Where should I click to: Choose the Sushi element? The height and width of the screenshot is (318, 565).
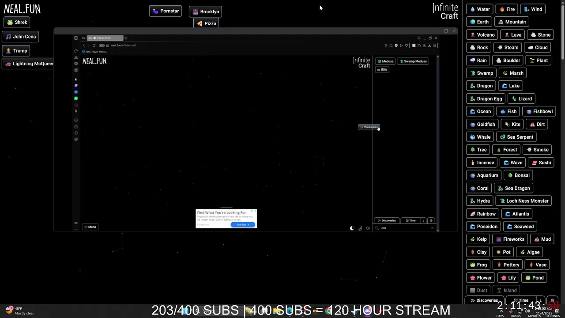click(541, 163)
